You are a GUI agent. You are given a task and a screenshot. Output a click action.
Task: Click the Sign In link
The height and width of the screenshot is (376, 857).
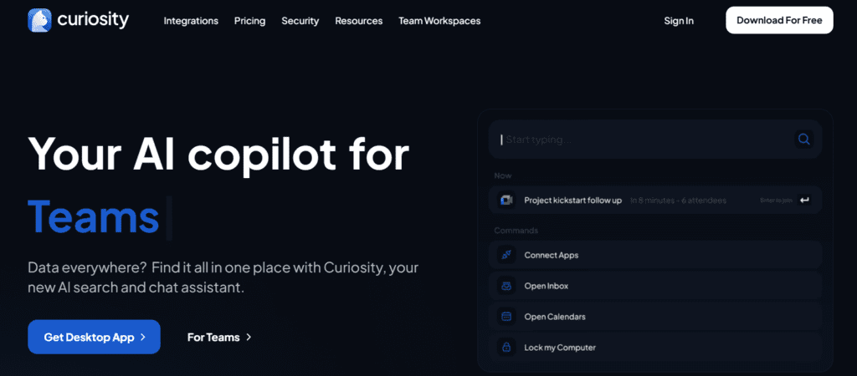(x=678, y=21)
